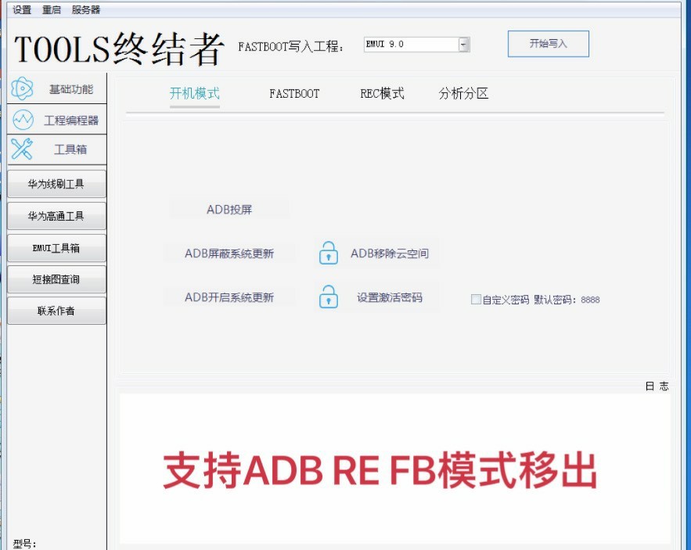691x550 pixels.
Task: Switch to the REC模式 tab
Action: pos(382,93)
